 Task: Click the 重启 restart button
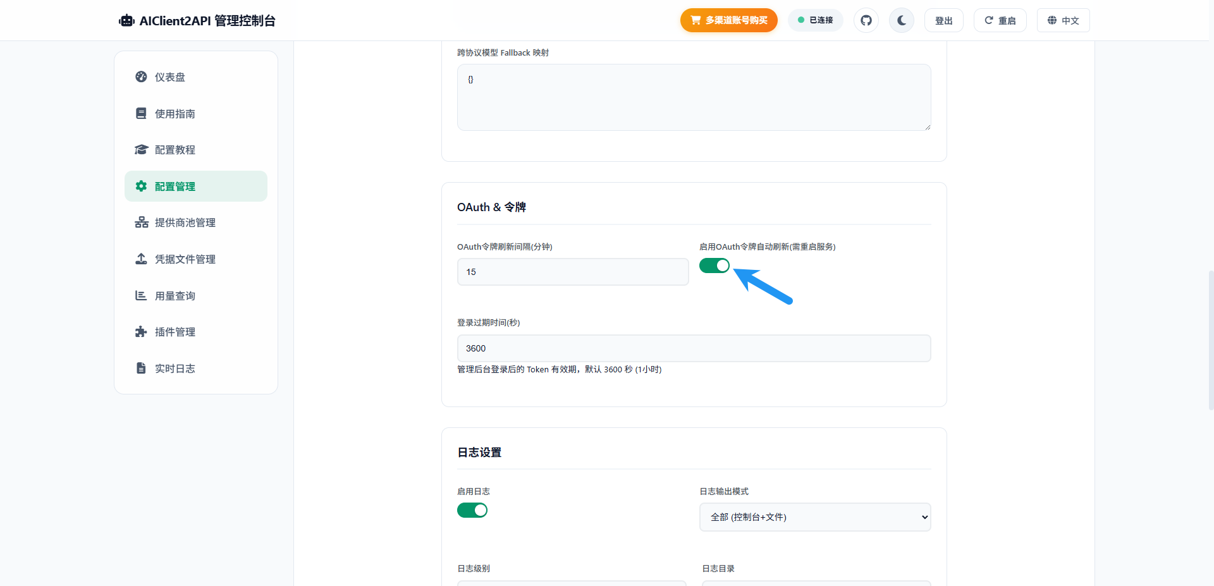point(1000,20)
